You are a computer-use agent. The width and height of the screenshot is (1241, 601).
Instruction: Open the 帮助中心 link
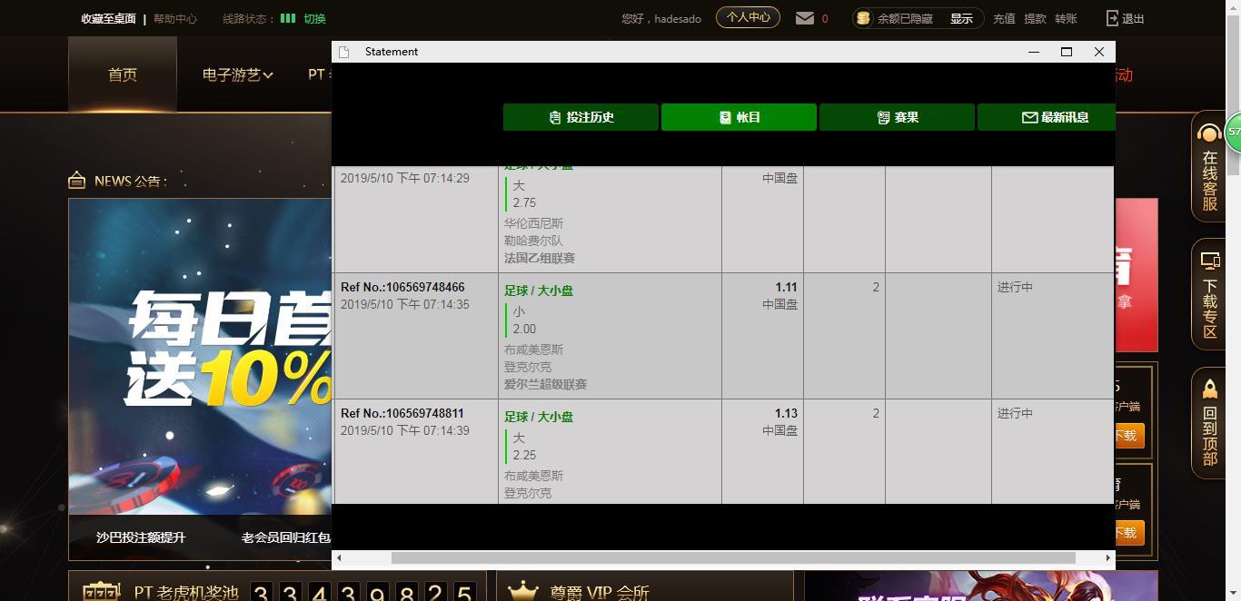(174, 18)
